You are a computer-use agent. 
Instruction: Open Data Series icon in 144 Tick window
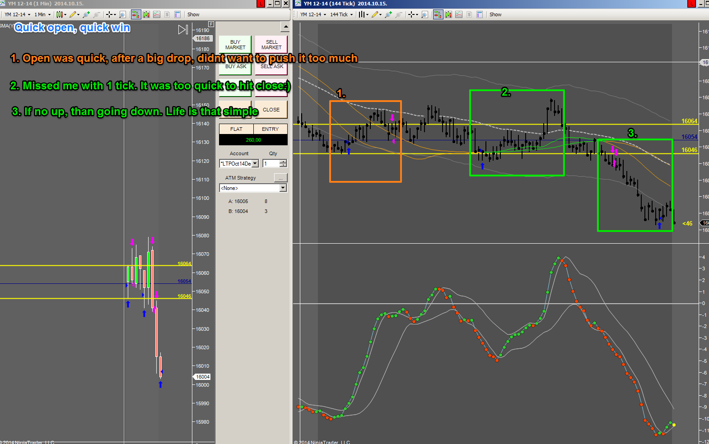(448, 14)
